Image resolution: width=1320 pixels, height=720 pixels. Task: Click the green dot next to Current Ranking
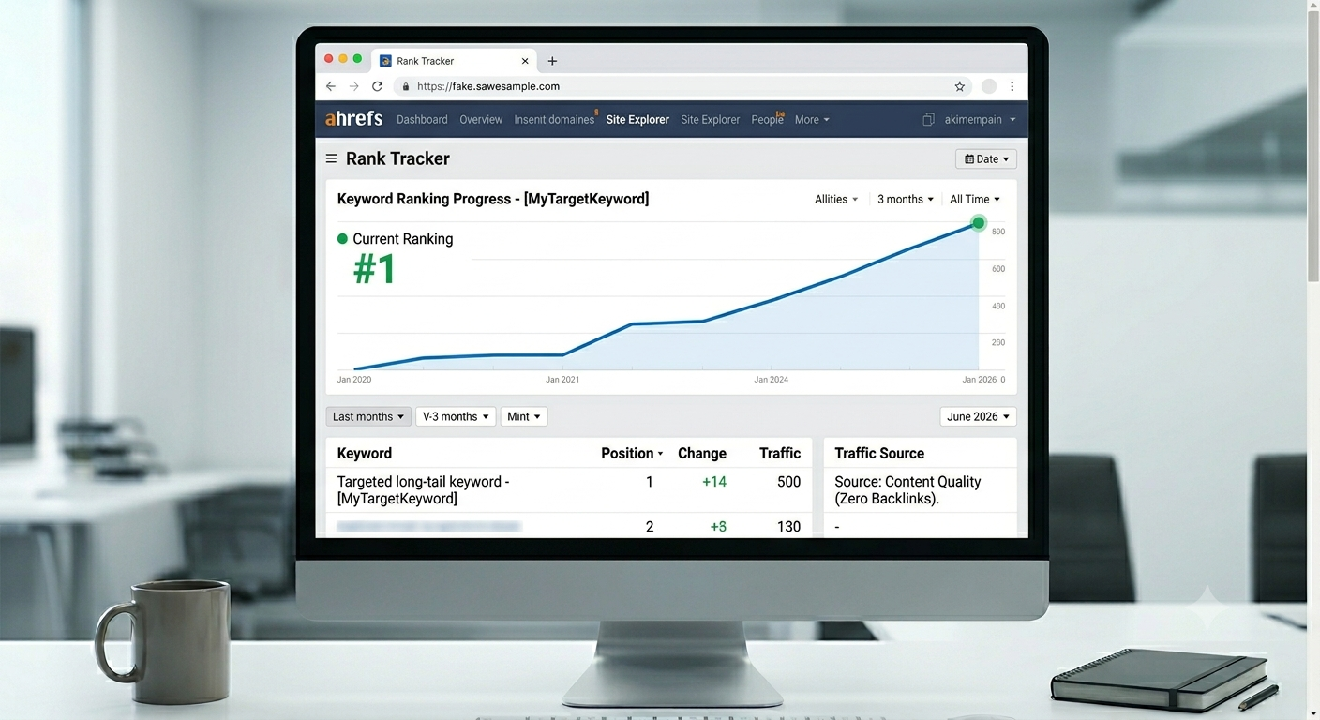point(342,239)
